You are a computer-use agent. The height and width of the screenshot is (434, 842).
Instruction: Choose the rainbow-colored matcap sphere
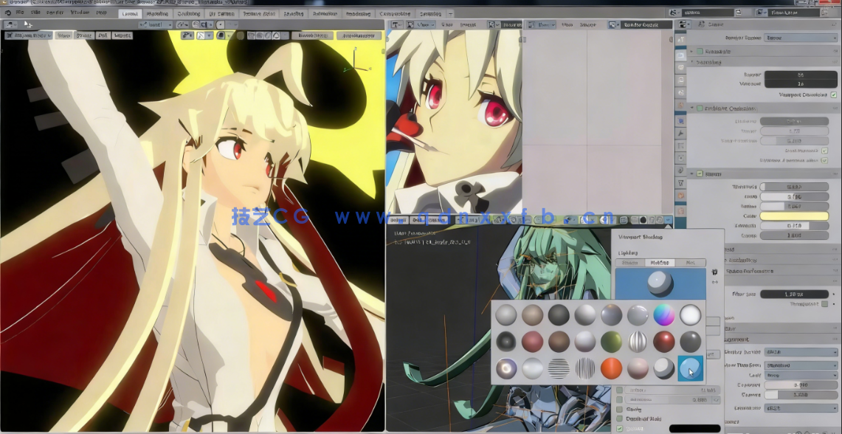click(664, 315)
